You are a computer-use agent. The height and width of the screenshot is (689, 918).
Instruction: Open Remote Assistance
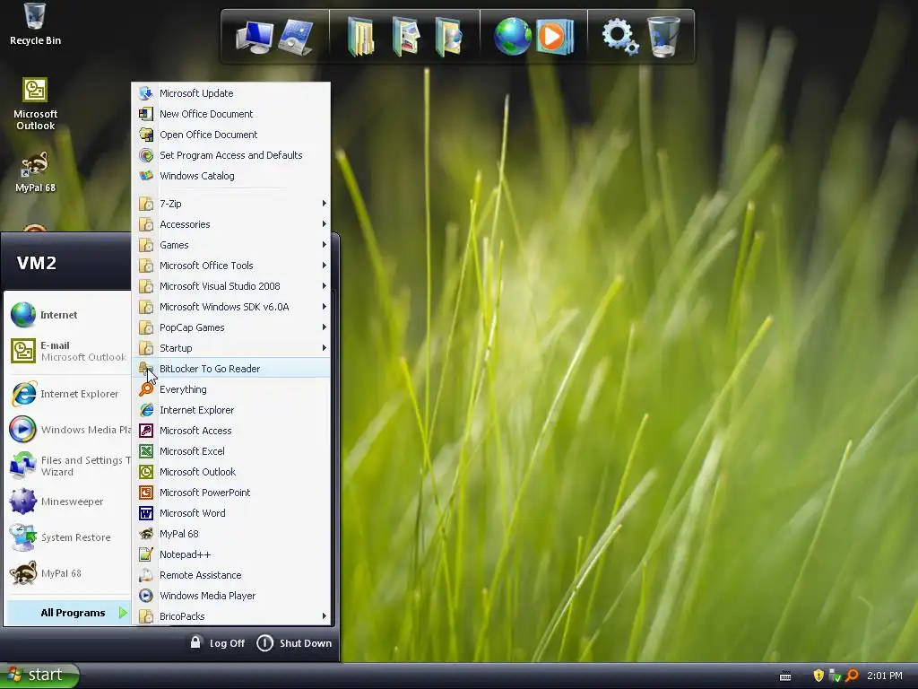(232, 575)
